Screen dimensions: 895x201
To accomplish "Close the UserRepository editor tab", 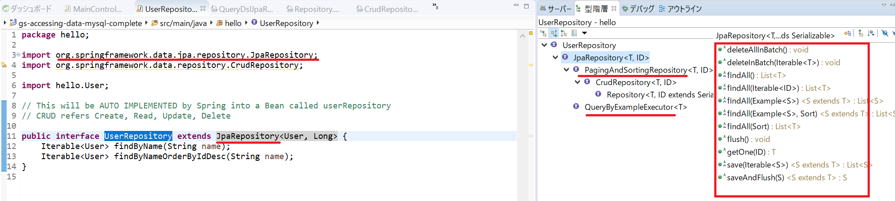I will click(203, 8).
